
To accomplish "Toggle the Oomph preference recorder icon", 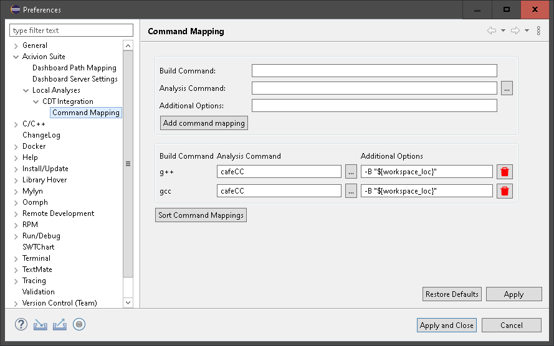I will point(79,324).
